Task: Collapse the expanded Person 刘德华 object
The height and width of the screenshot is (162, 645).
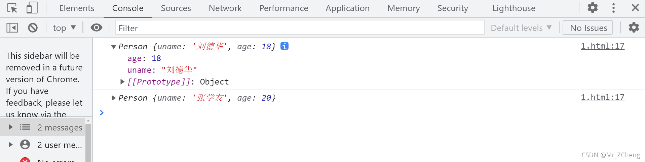Action: tap(114, 47)
